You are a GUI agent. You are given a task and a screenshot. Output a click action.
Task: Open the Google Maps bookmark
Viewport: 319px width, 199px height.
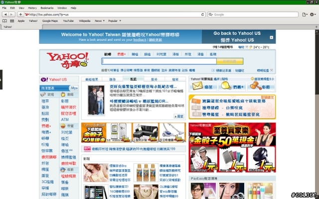pyautogui.click(x=50, y=21)
